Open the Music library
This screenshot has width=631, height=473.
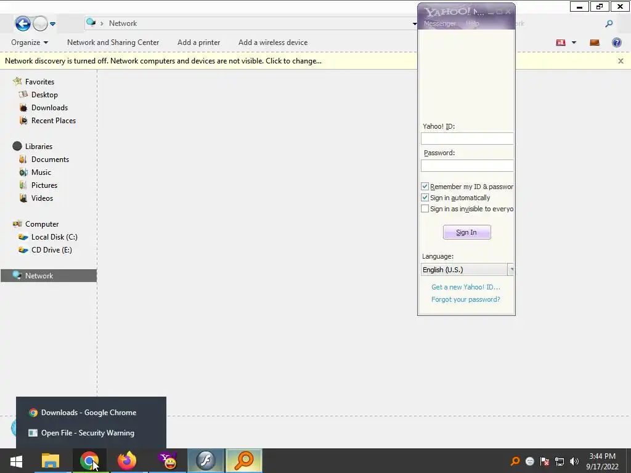[41, 172]
